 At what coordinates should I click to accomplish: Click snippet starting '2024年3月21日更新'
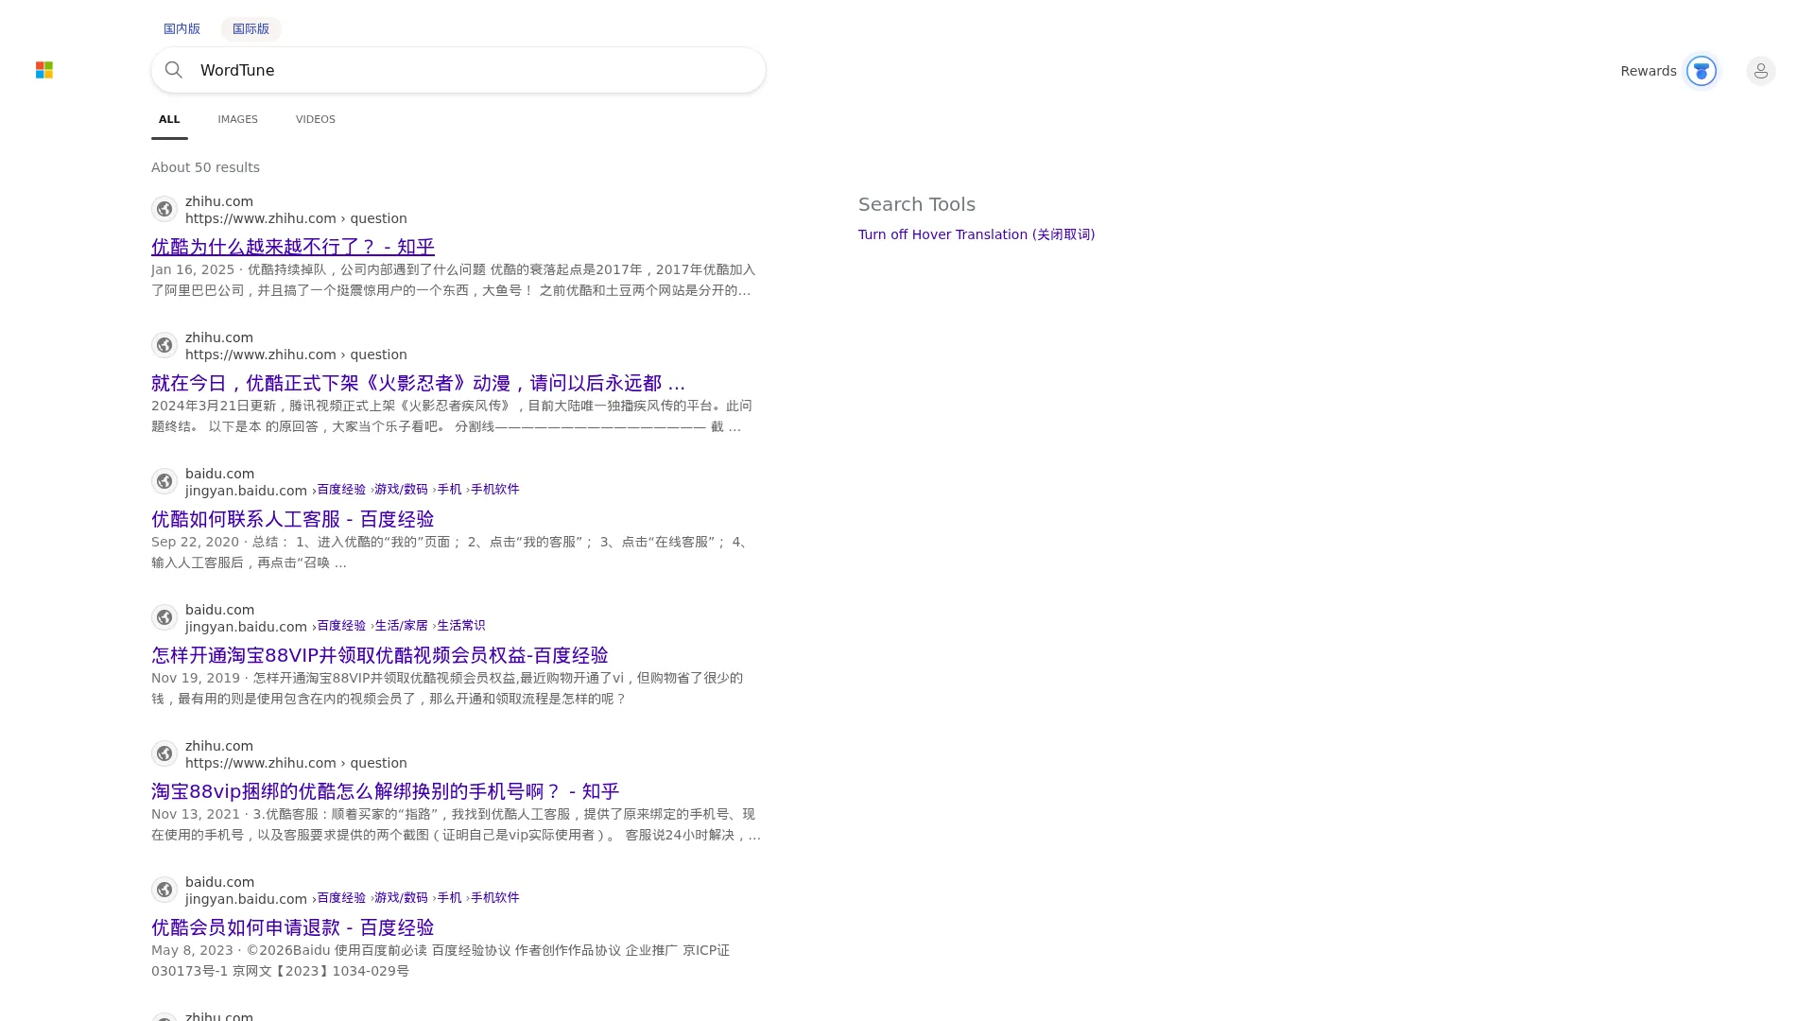(452, 416)
